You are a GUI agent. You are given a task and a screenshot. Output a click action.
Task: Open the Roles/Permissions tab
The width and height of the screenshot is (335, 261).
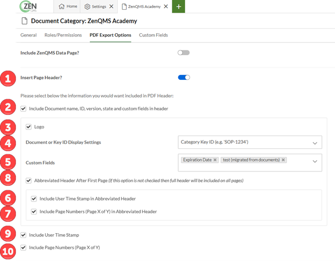coord(63,35)
